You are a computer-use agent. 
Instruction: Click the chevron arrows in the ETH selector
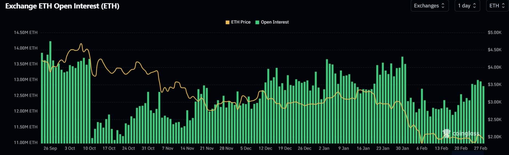tap(503, 6)
